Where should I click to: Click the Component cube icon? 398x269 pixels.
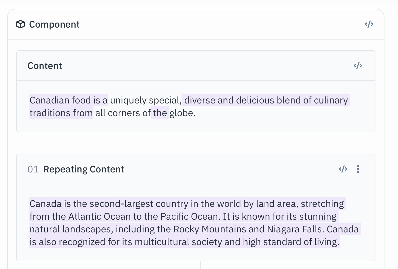(20, 24)
